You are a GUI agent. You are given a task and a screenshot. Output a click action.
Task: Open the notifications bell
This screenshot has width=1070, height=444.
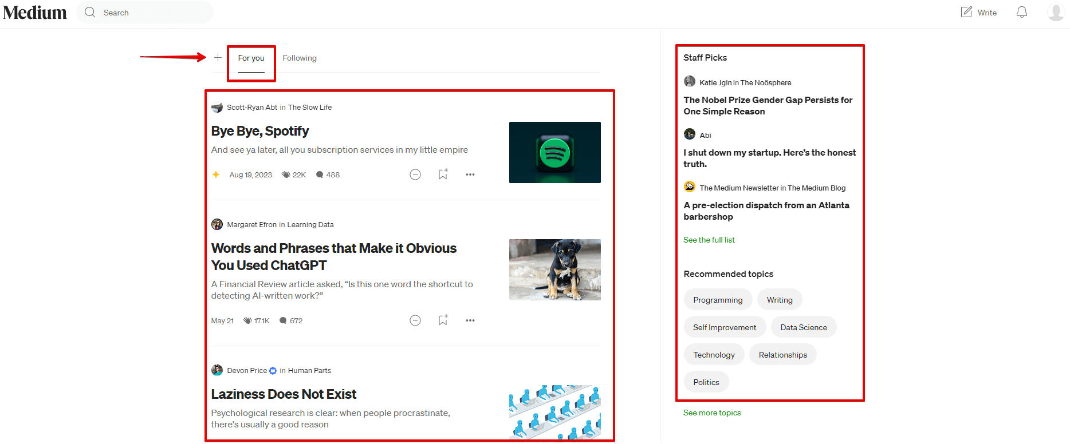(x=1022, y=12)
